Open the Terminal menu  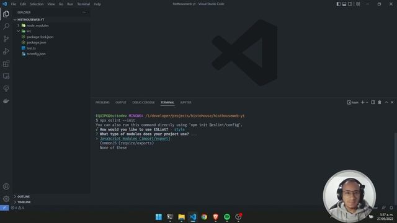[x=83, y=4]
